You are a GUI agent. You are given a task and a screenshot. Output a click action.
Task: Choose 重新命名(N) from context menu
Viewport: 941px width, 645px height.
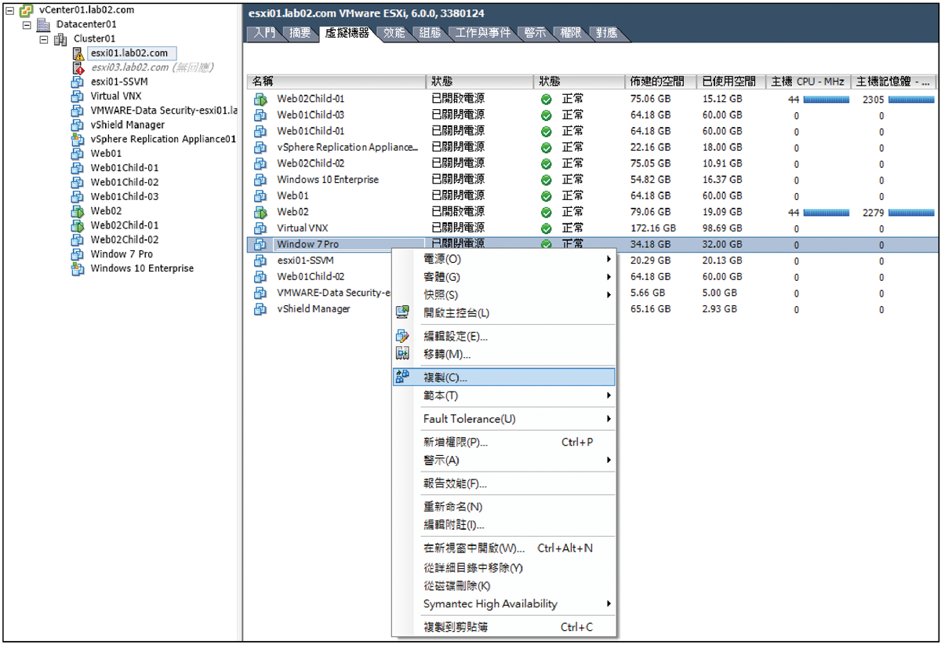(503, 507)
